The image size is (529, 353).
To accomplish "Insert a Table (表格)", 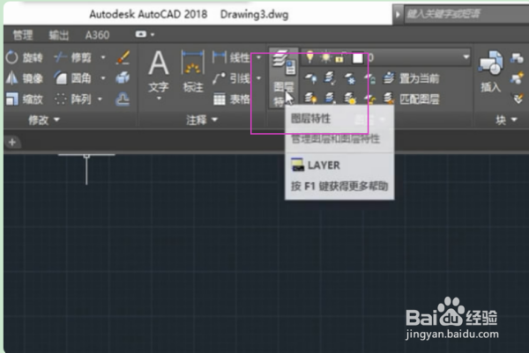I will (231, 99).
